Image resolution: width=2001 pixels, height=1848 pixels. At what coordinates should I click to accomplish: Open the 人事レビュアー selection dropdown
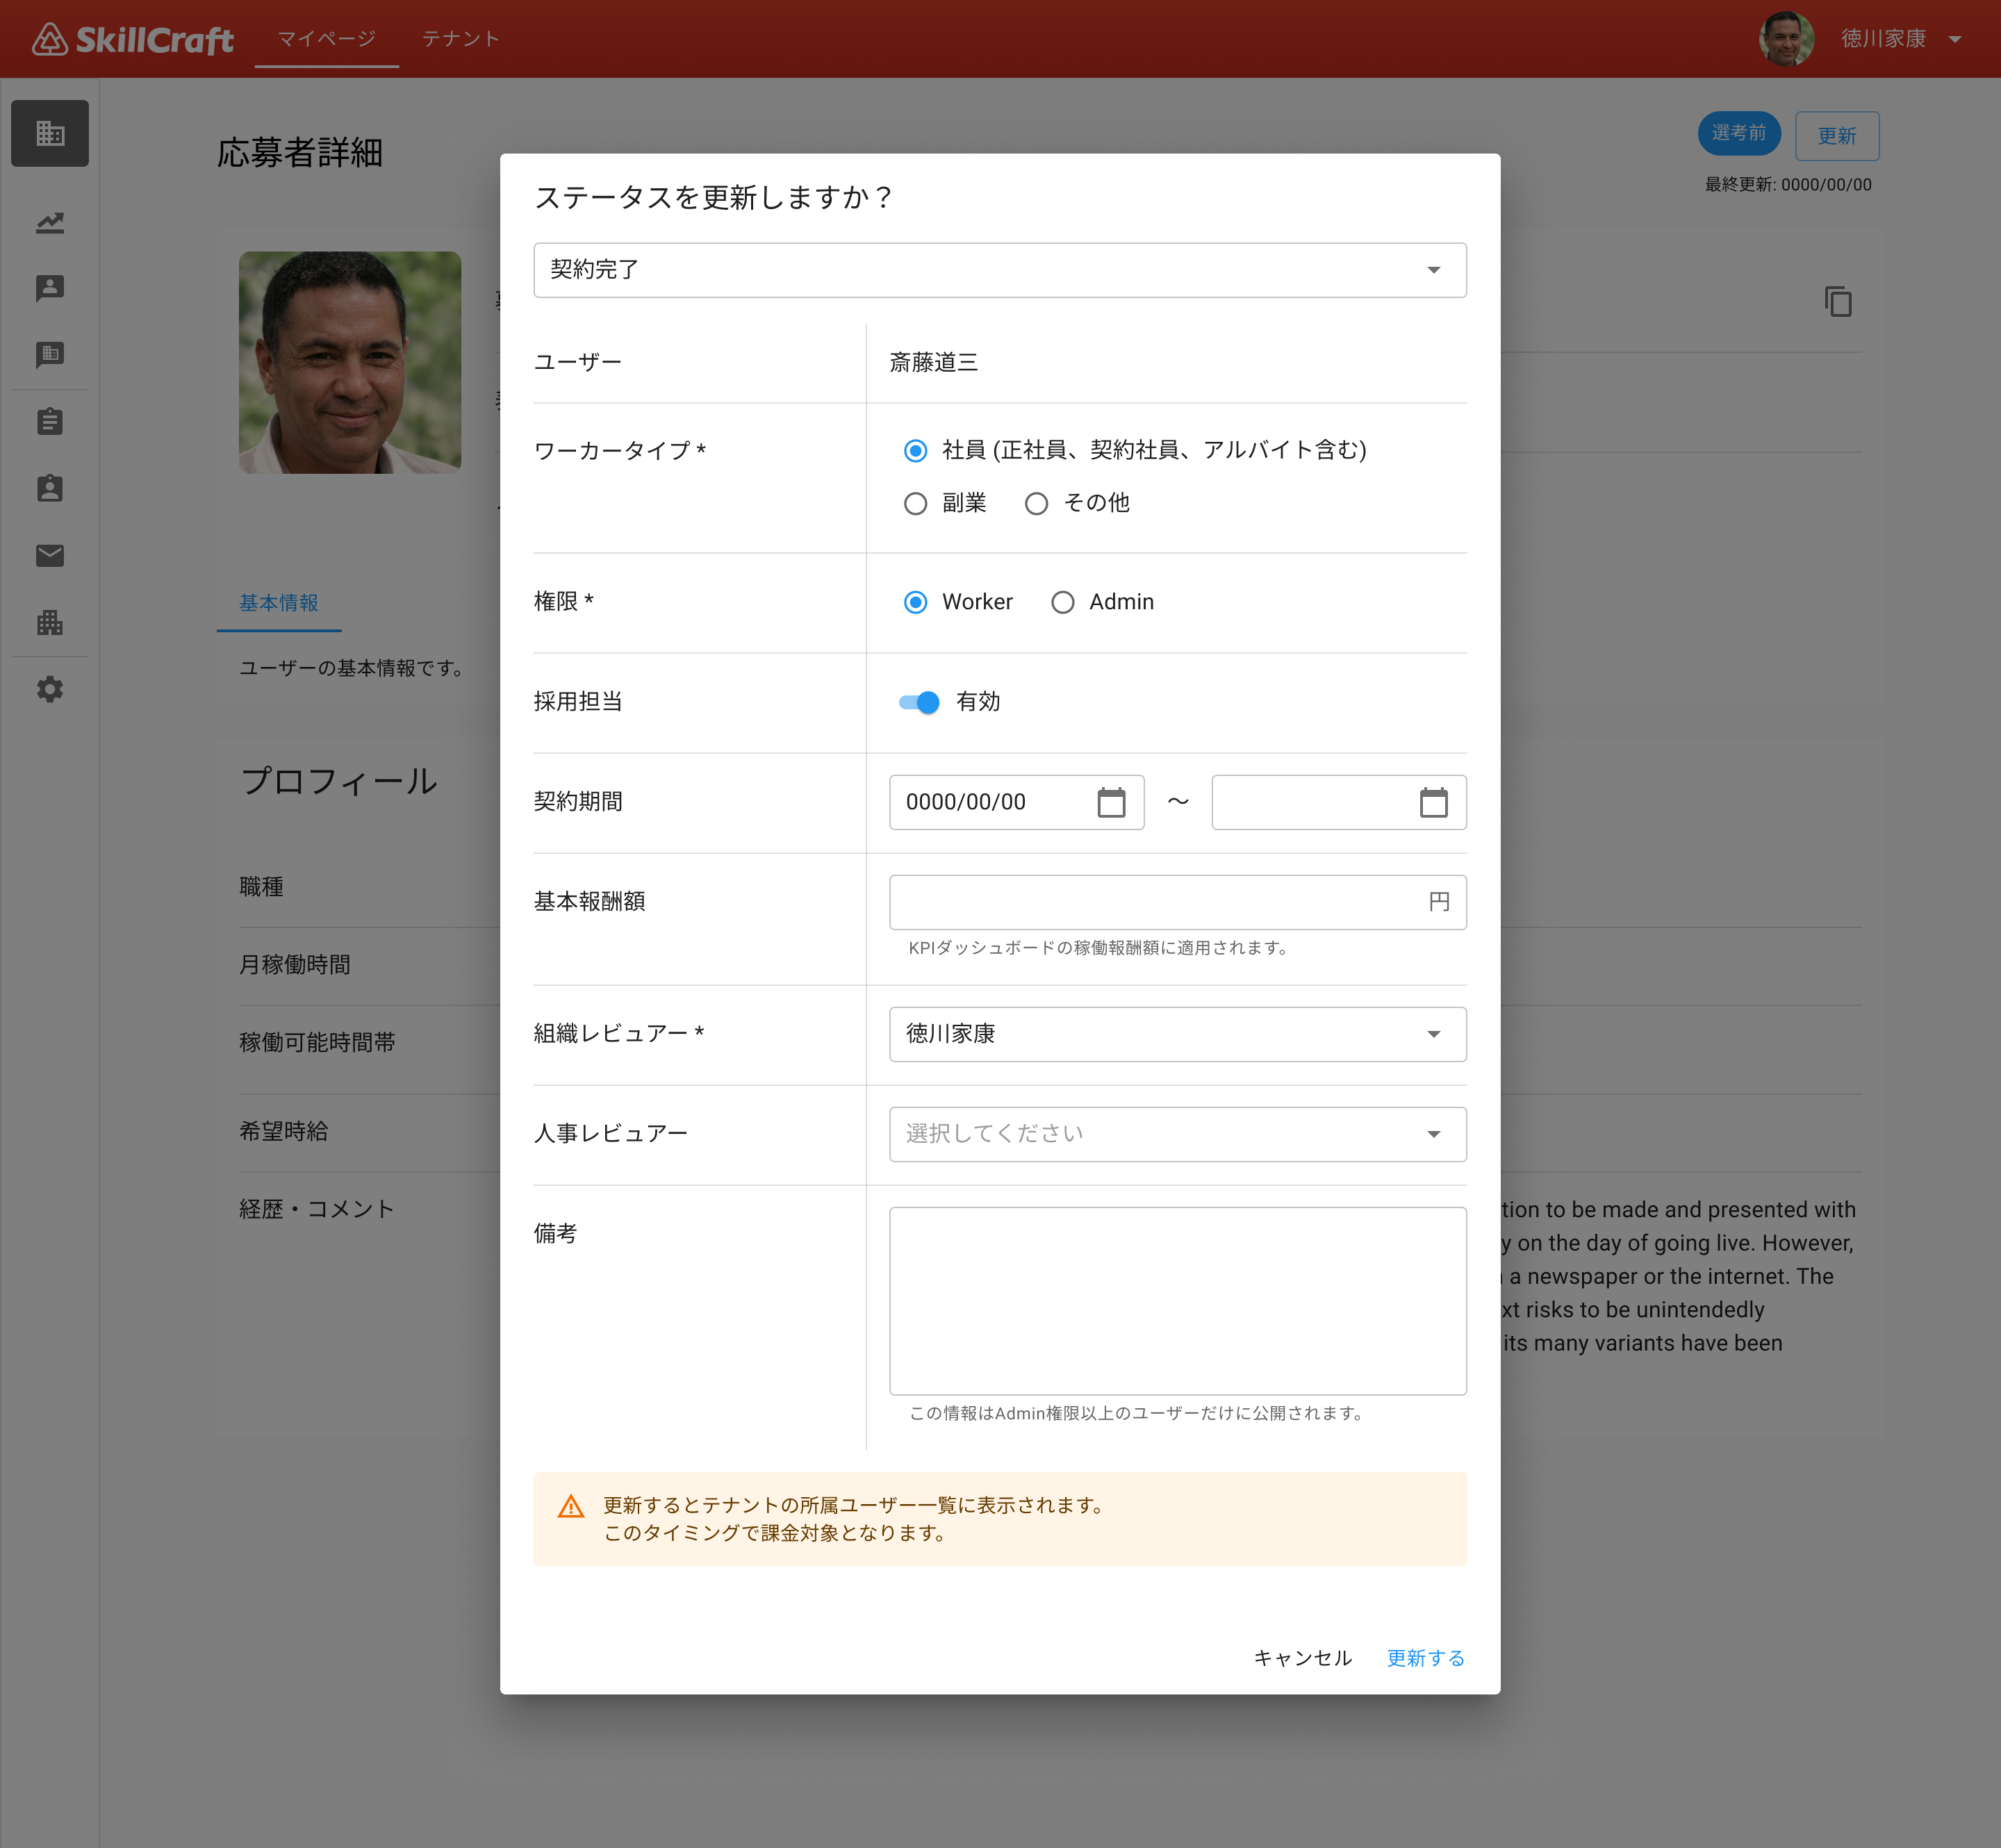point(1177,1134)
